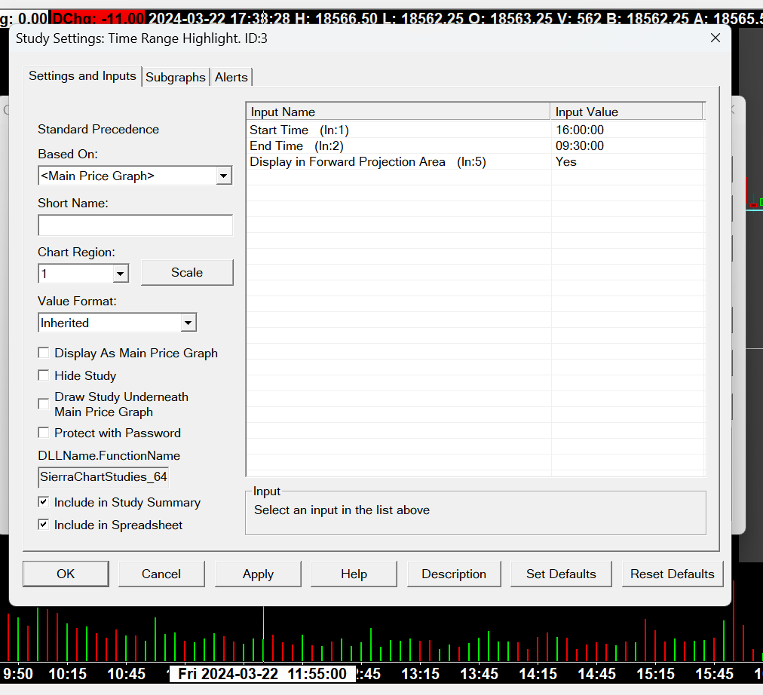
Task: Select the Settings and Inputs tab
Action: pyautogui.click(x=82, y=76)
